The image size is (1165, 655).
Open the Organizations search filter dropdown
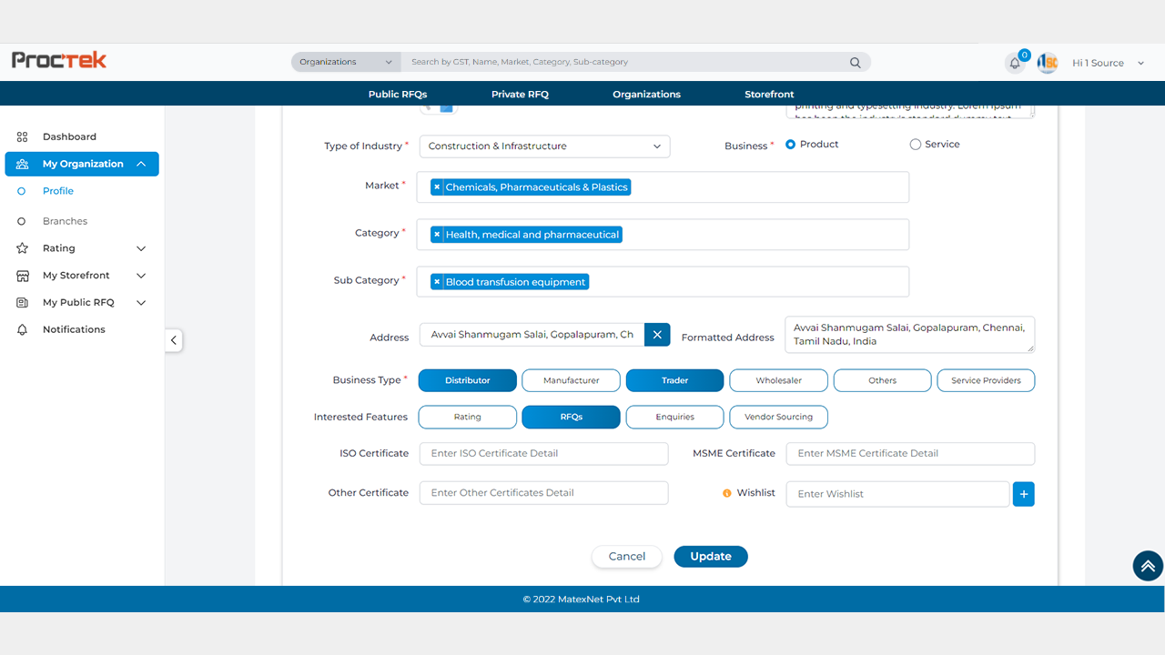coord(346,62)
